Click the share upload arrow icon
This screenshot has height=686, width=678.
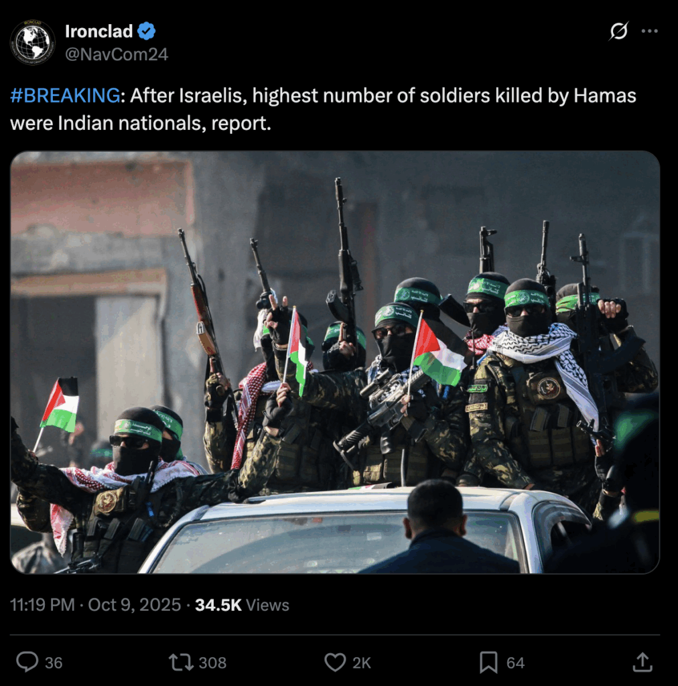click(642, 662)
